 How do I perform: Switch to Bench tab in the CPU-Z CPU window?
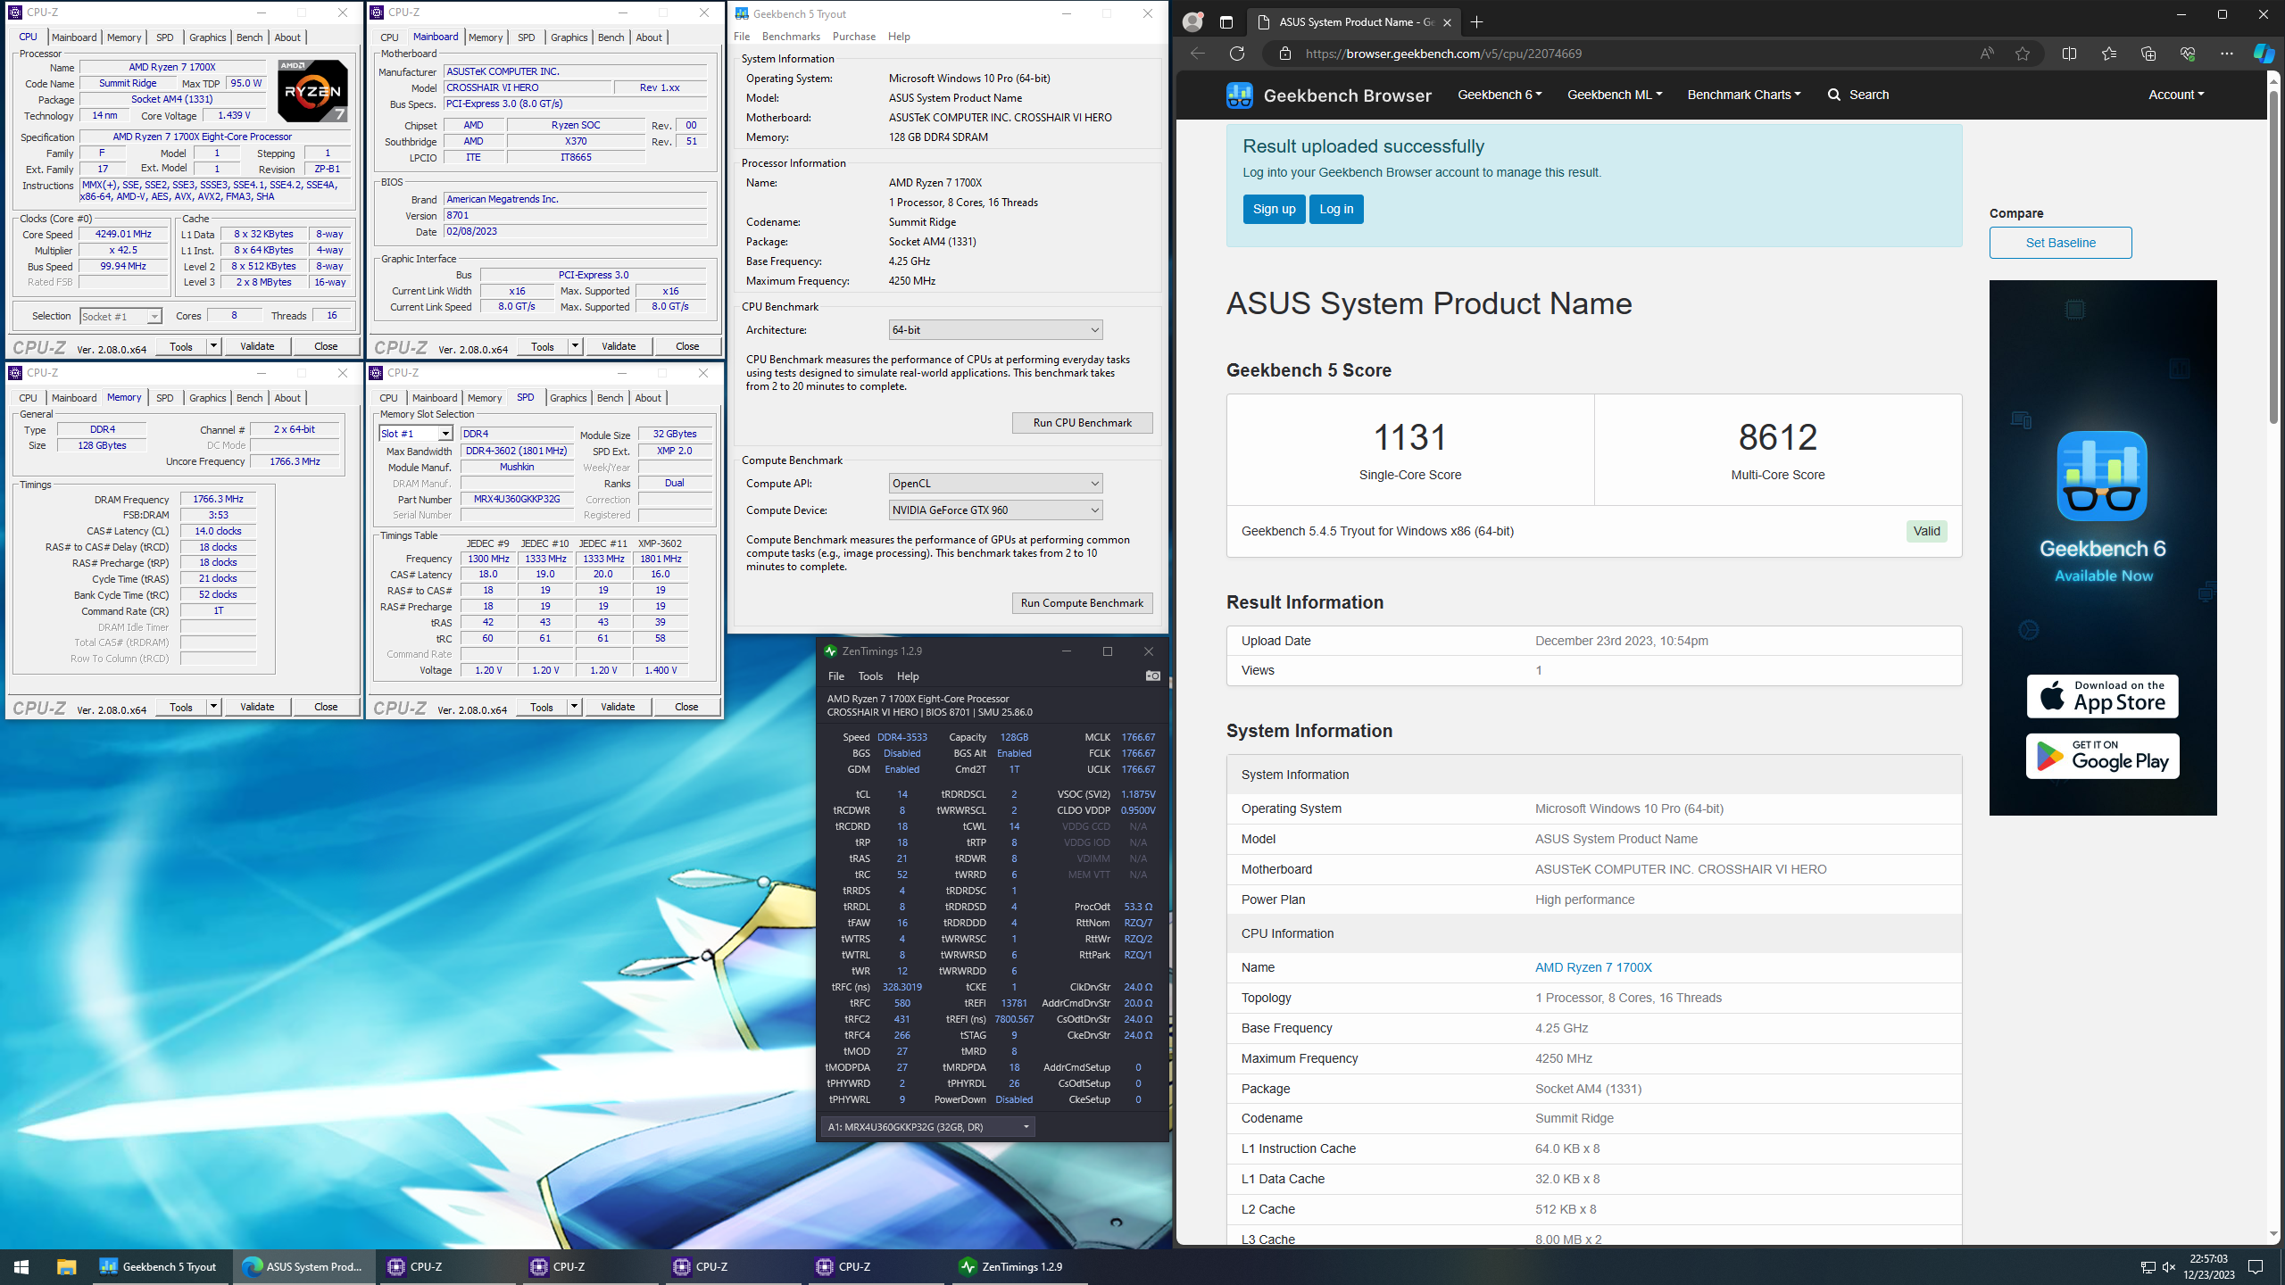point(249,37)
